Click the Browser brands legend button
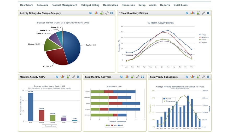This screenshot has width=227, height=133. coord(50,126)
